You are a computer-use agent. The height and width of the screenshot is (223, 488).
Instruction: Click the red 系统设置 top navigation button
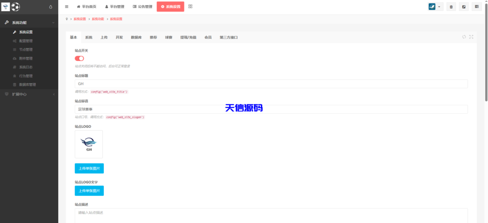171,7
